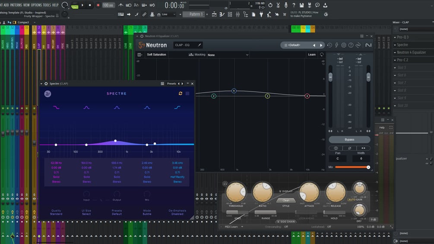Screen dimensions: 434x244
Task: Toggle the phase invert button in Neutron
Action: pyautogui.click(x=350, y=148)
